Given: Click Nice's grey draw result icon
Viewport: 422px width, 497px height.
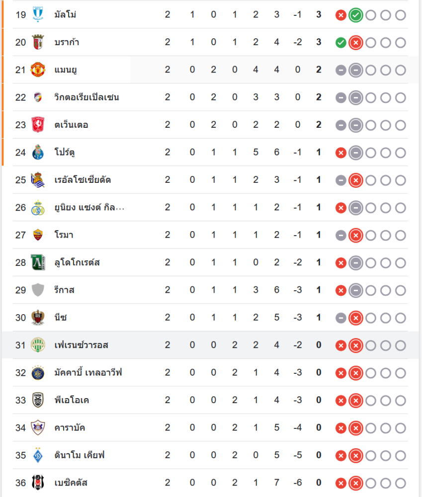Looking at the screenshot, I should tap(340, 318).
